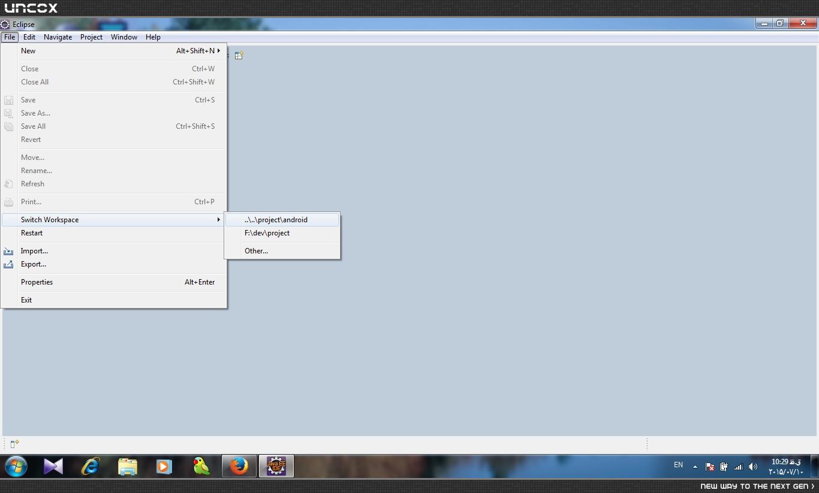Open the Navigate menu
The image size is (819, 493).
[x=58, y=37]
